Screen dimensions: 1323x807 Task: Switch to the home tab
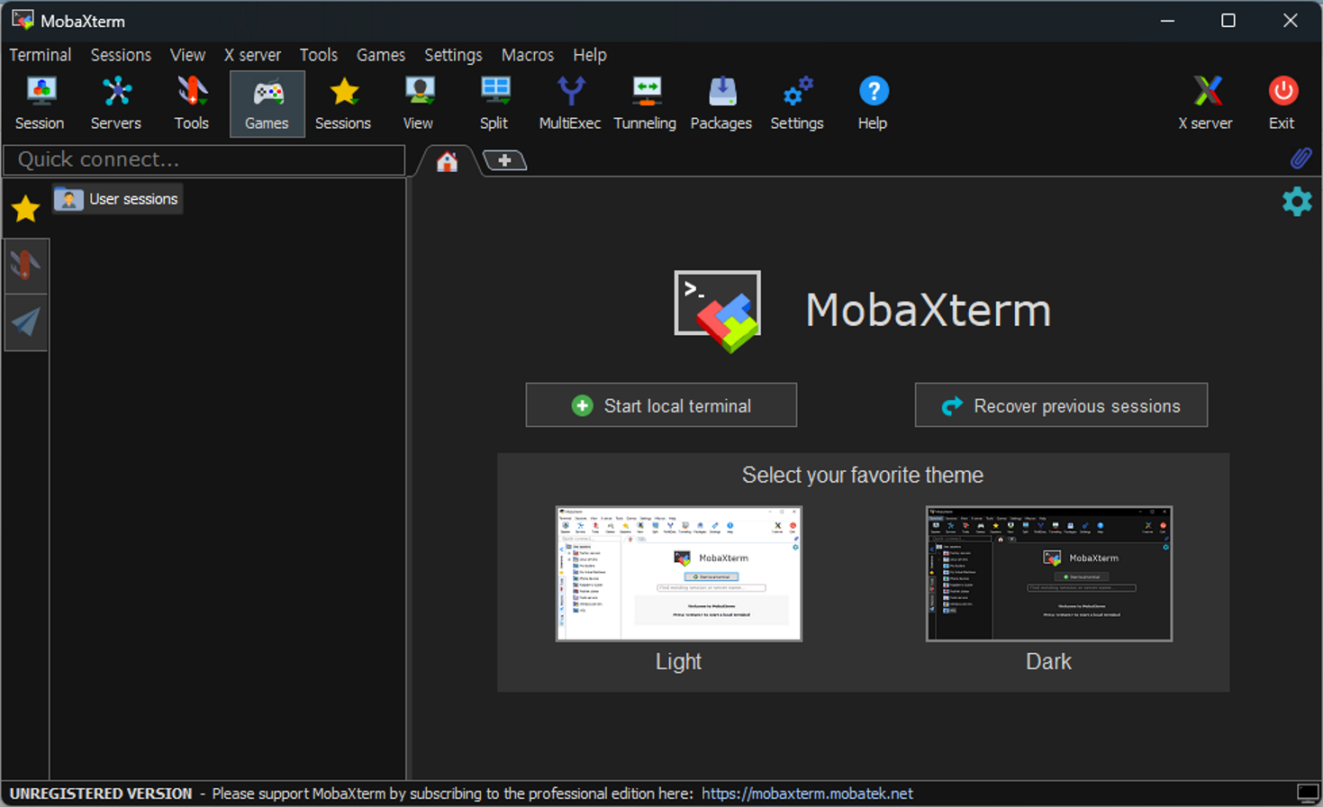[x=447, y=161]
